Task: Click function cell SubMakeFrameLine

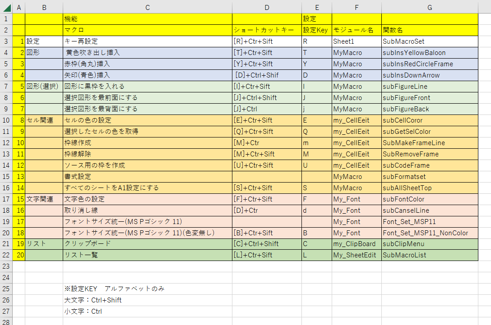Action: click(430, 142)
